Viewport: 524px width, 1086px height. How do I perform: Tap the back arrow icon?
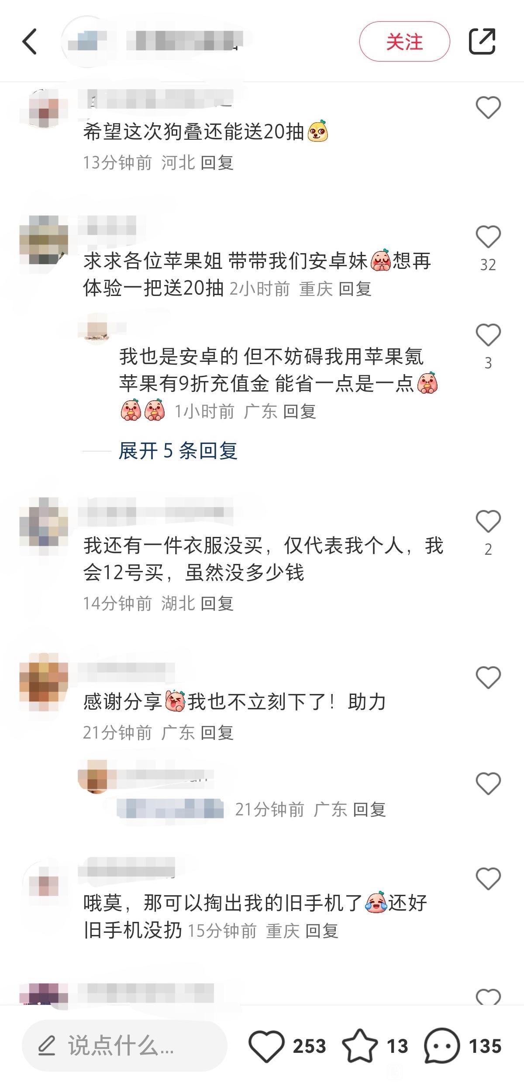(x=30, y=42)
